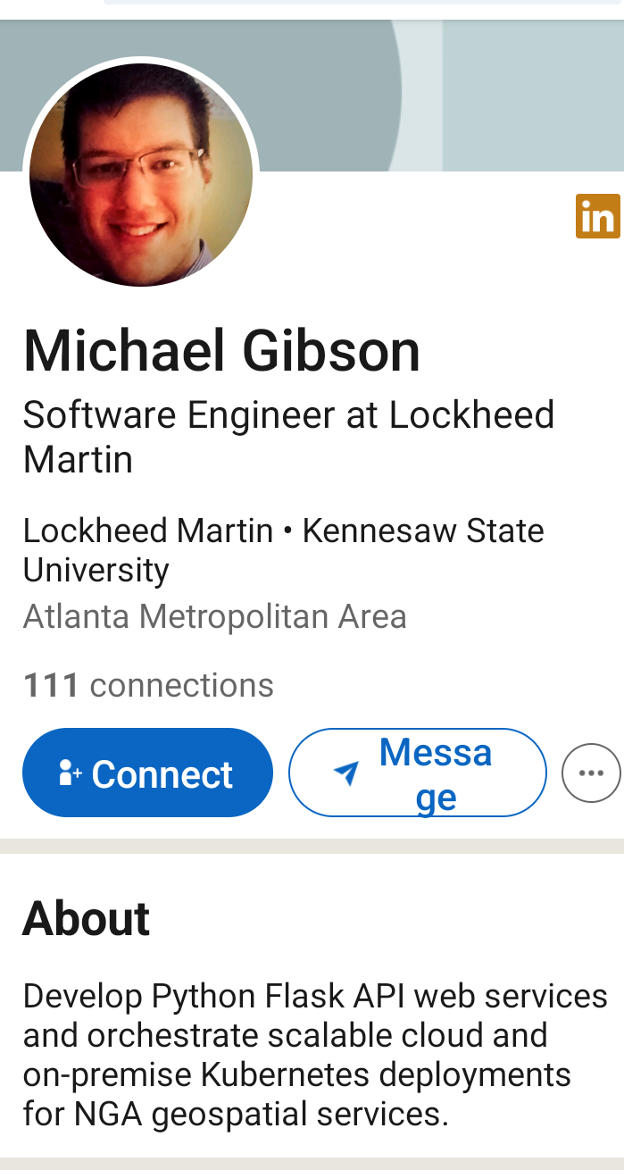624x1170 pixels.
Task: View Michael Gibson's profile photo
Action: coord(141,175)
